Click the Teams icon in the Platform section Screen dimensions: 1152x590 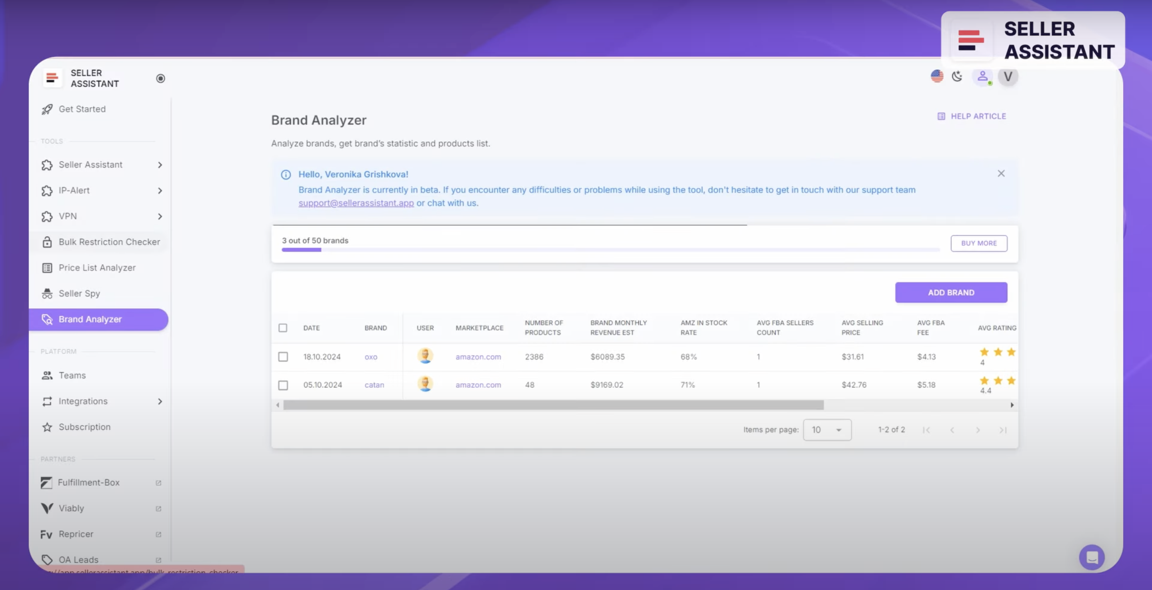47,375
